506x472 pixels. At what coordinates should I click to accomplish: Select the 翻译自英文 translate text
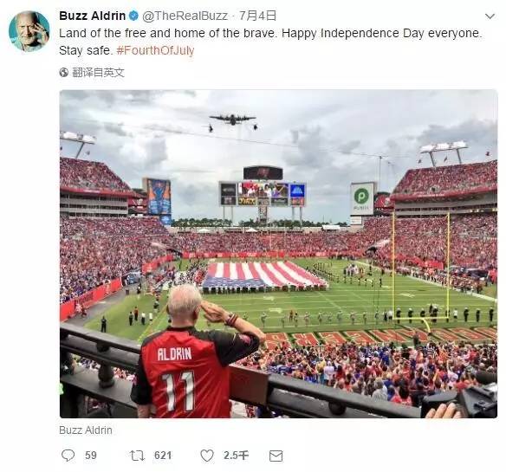click(x=98, y=72)
